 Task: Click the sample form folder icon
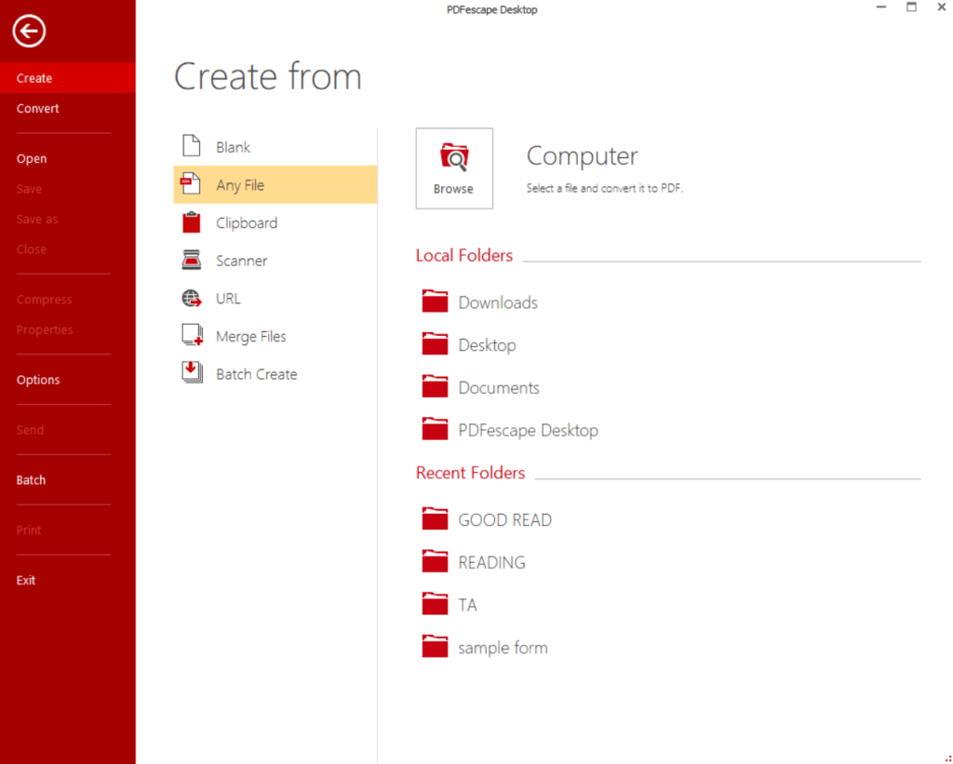point(436,647)
